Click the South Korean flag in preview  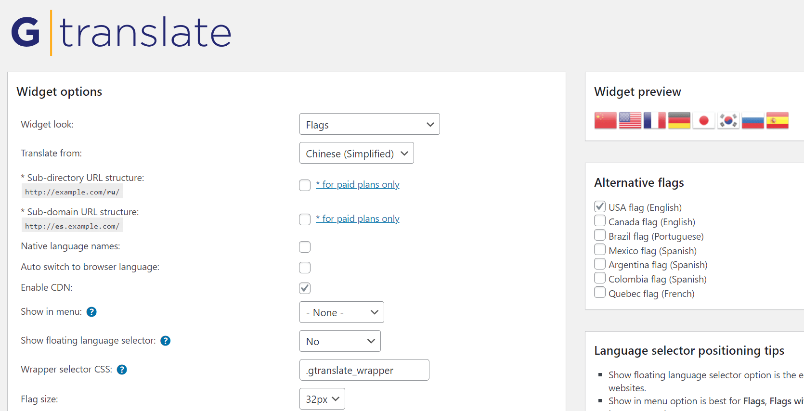click(728, 120)
